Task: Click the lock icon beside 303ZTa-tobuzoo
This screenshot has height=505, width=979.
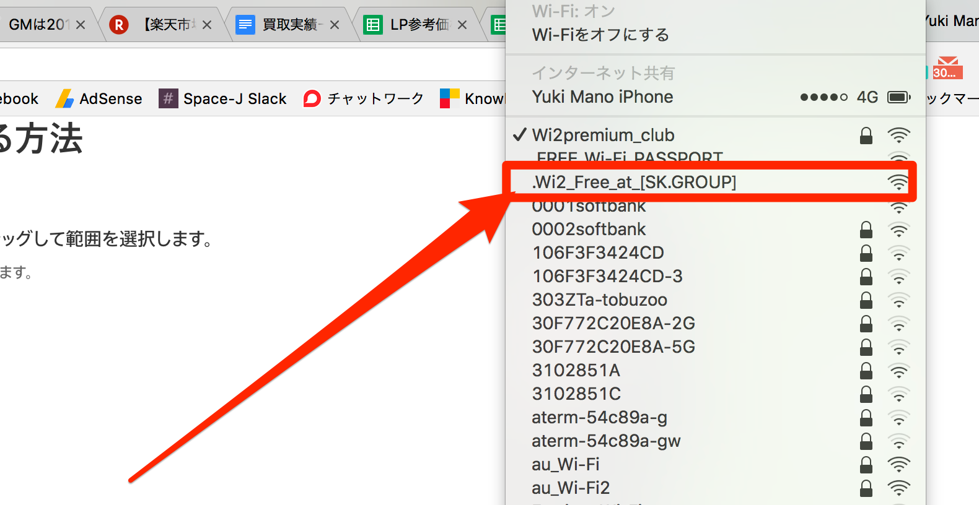Action: pos(866,300)
